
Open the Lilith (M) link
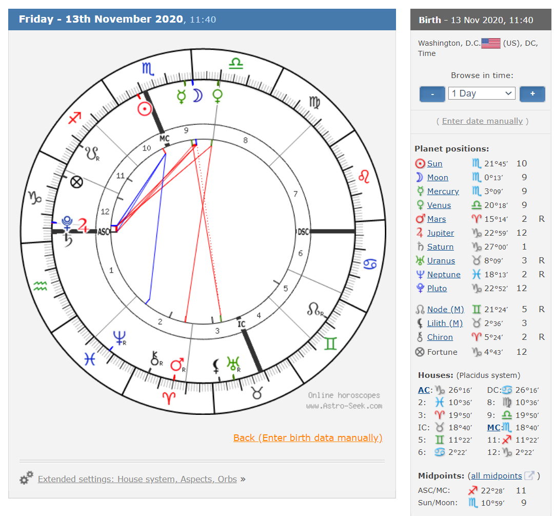tap(445, 323)
